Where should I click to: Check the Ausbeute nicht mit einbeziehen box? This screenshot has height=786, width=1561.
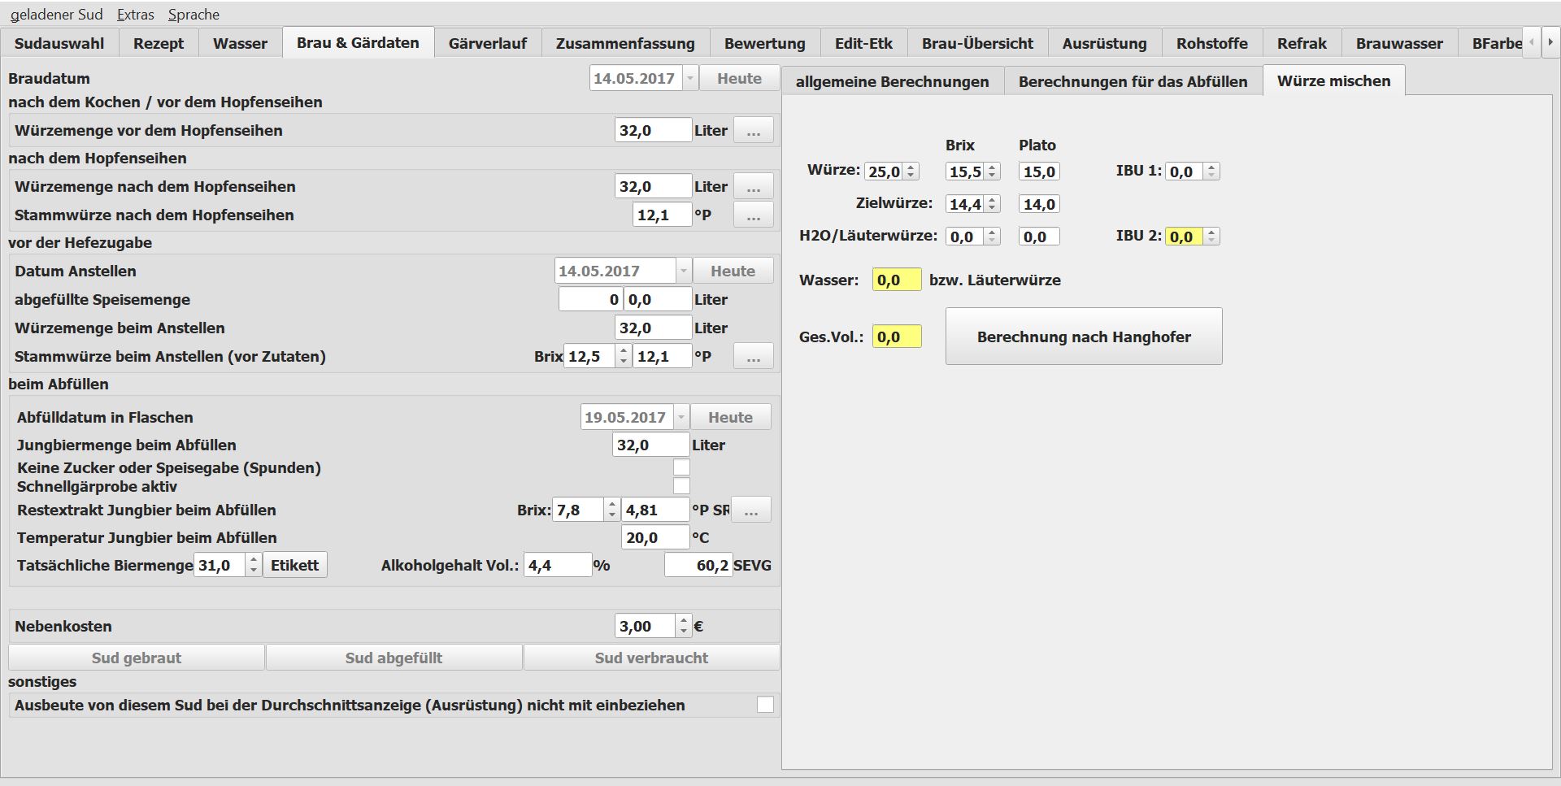tap(765, 705)
